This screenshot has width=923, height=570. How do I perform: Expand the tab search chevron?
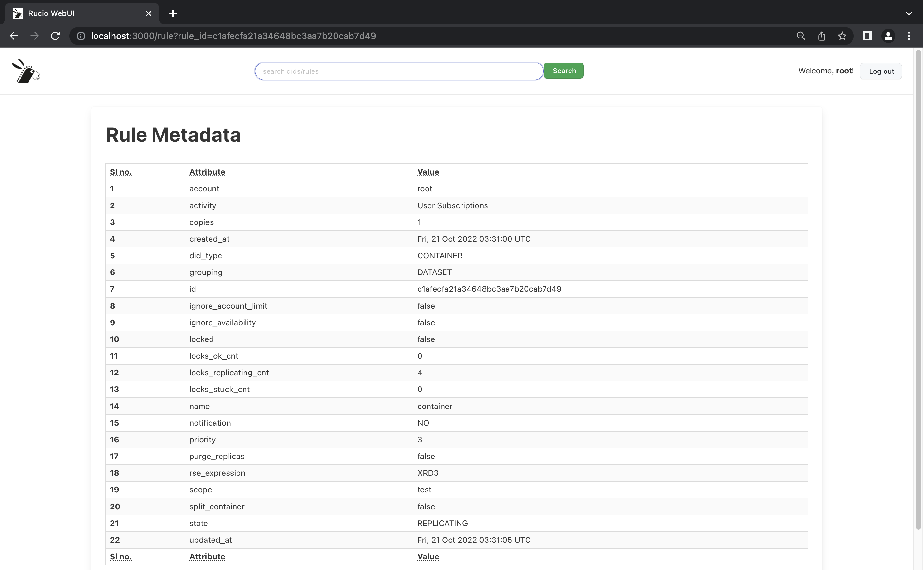tap(909, 13)
